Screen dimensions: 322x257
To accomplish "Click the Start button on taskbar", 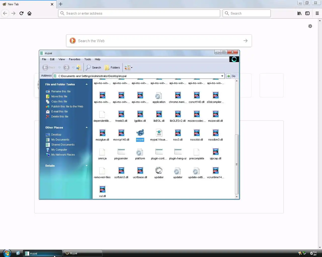I will (x=7, y=253).
